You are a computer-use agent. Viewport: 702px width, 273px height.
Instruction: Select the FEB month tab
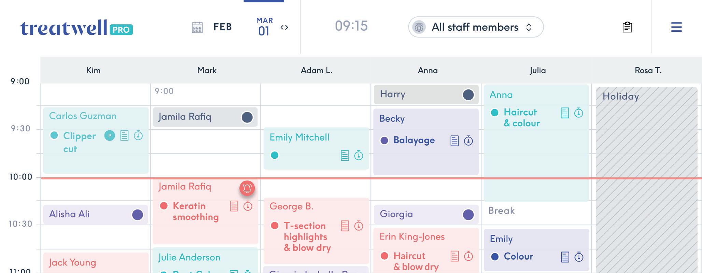223,27
